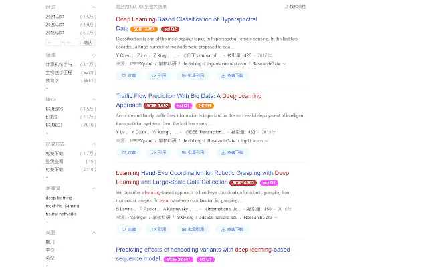Click 收藏 (favorite) under the hyperspectral paper
Viewport: 428px width, 267px height.
pos(128,76)
